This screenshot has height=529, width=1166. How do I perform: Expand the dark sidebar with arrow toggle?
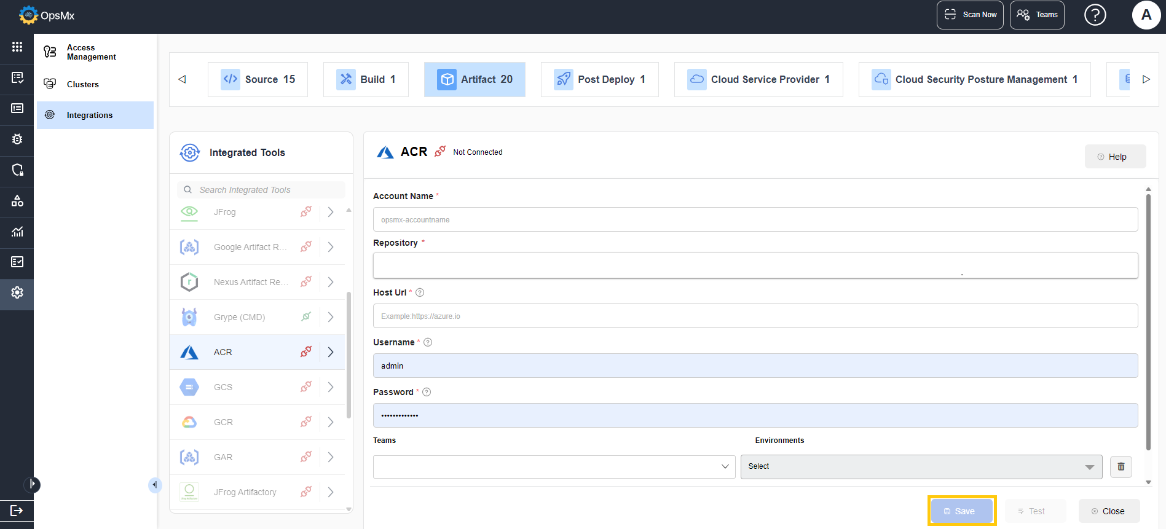pos(32,485)
